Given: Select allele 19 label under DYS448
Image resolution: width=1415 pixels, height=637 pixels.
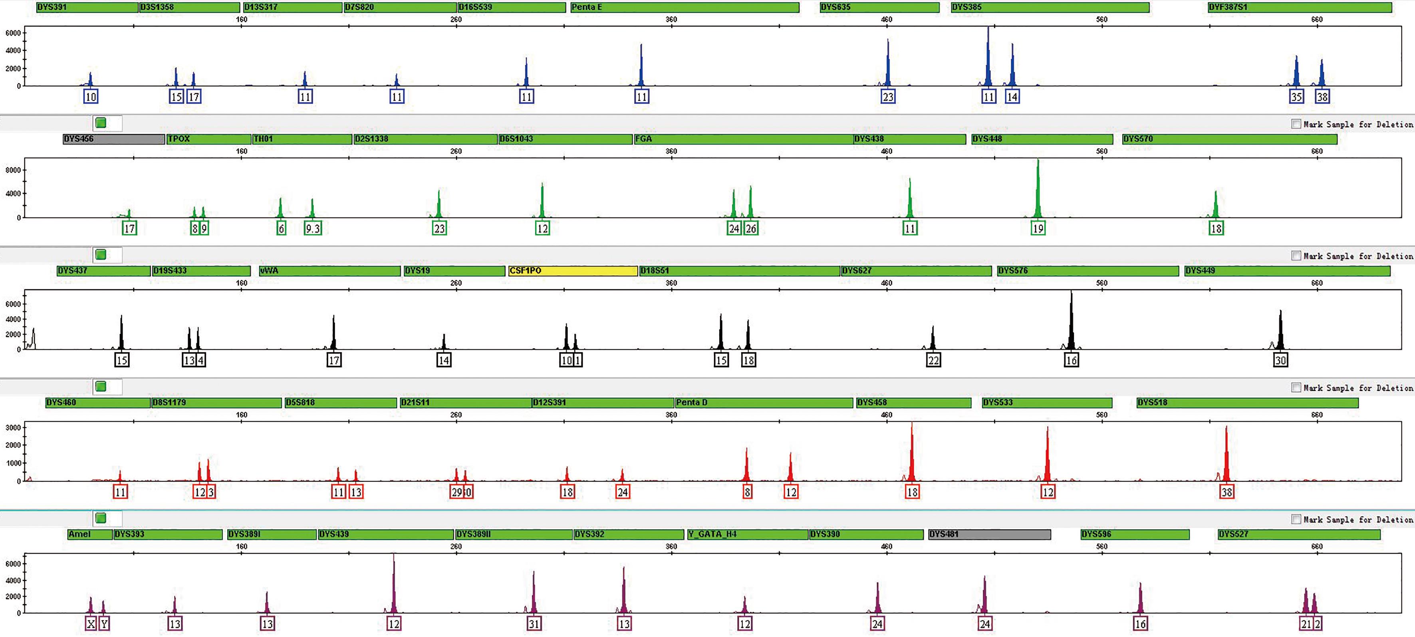Looking at the screenshot, I should tap(1038, 228).
